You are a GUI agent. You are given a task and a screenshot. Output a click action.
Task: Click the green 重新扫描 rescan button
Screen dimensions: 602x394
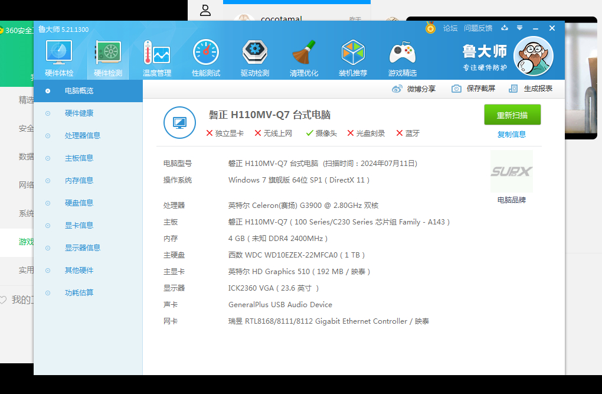tap(512, 115)
